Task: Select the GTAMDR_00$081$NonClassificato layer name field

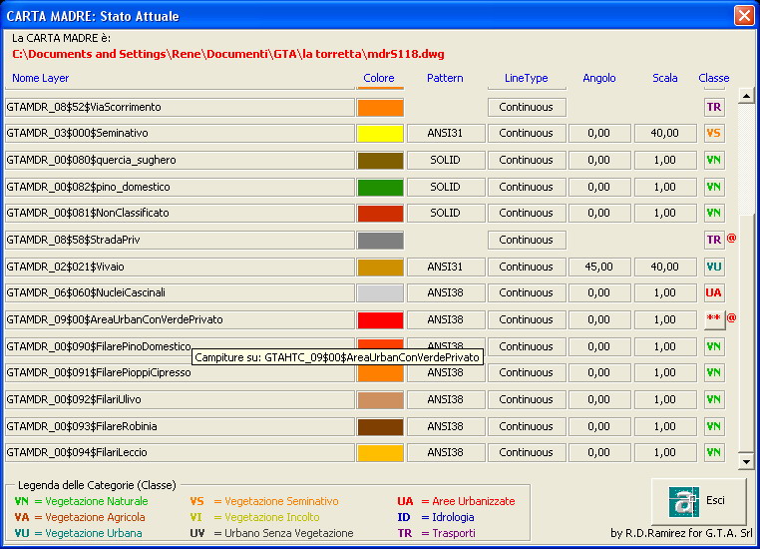Action: coord(180,214)
